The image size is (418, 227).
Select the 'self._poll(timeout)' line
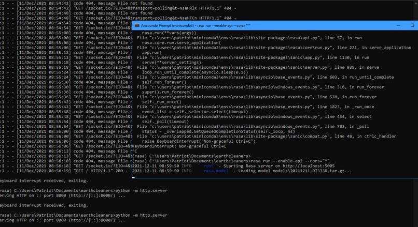click(x=165, y=122)
